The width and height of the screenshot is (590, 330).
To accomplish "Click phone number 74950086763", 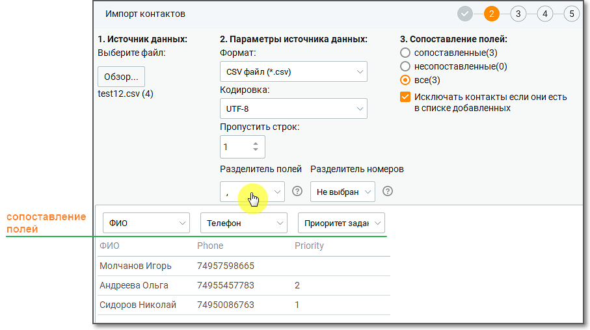I will coord(225,305).
